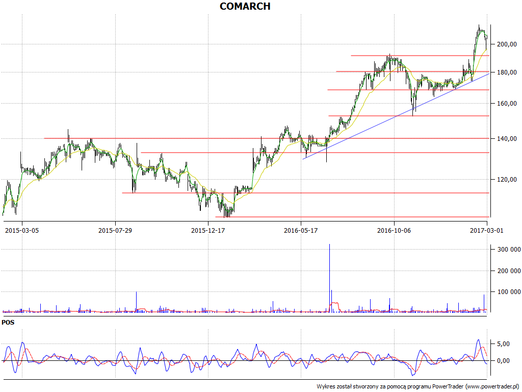Select the 2016-10-06 date label
This screenshot has height=392, width=522.
(394, 231)
